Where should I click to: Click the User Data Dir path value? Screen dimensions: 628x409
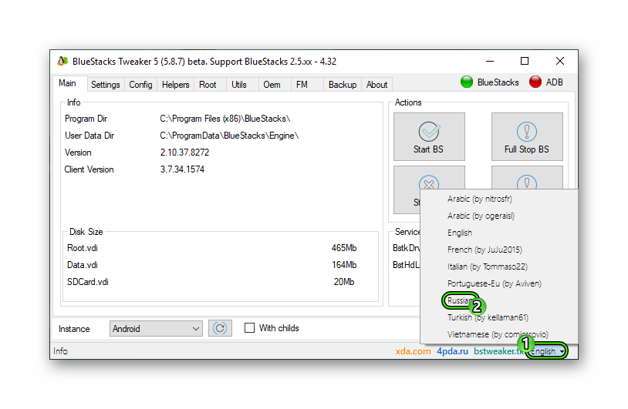(229, 136)
